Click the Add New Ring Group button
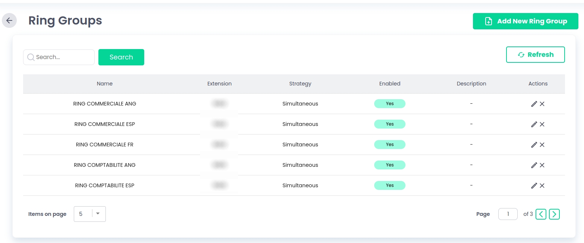Screen dimensions: 584x243 (x=525, y=21)
